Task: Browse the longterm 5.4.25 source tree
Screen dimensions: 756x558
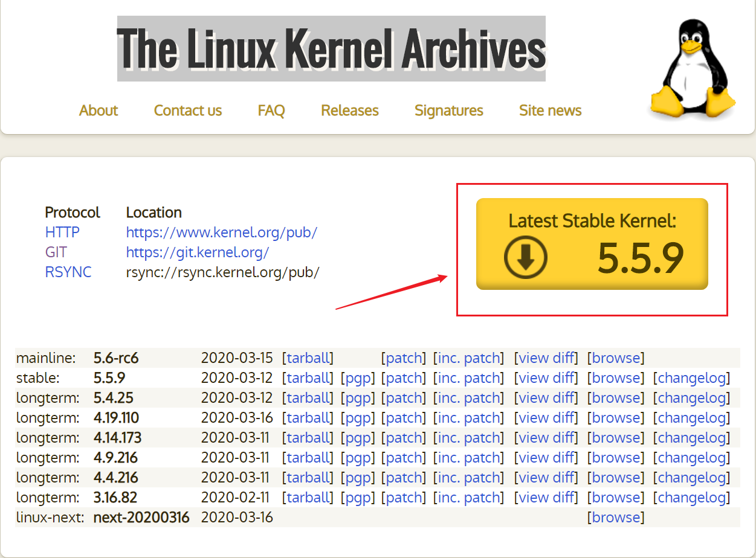Action: coord(616,398)
